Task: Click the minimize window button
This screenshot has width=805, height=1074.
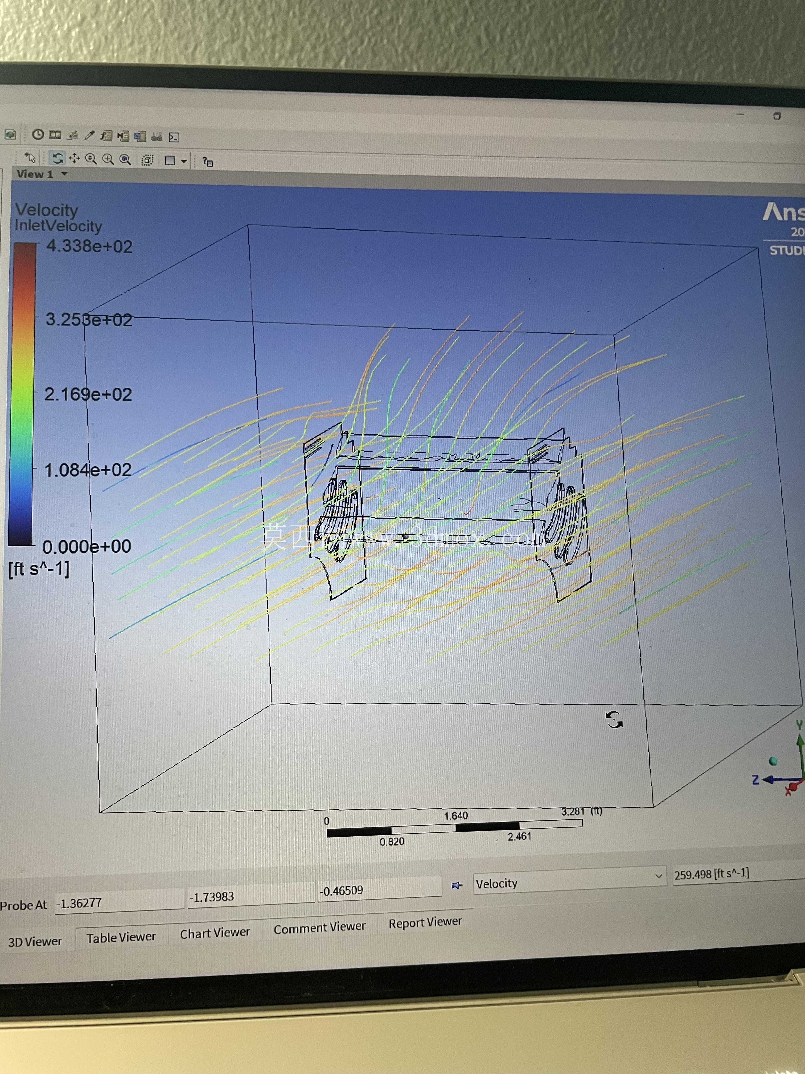Action: click(741, 114)
